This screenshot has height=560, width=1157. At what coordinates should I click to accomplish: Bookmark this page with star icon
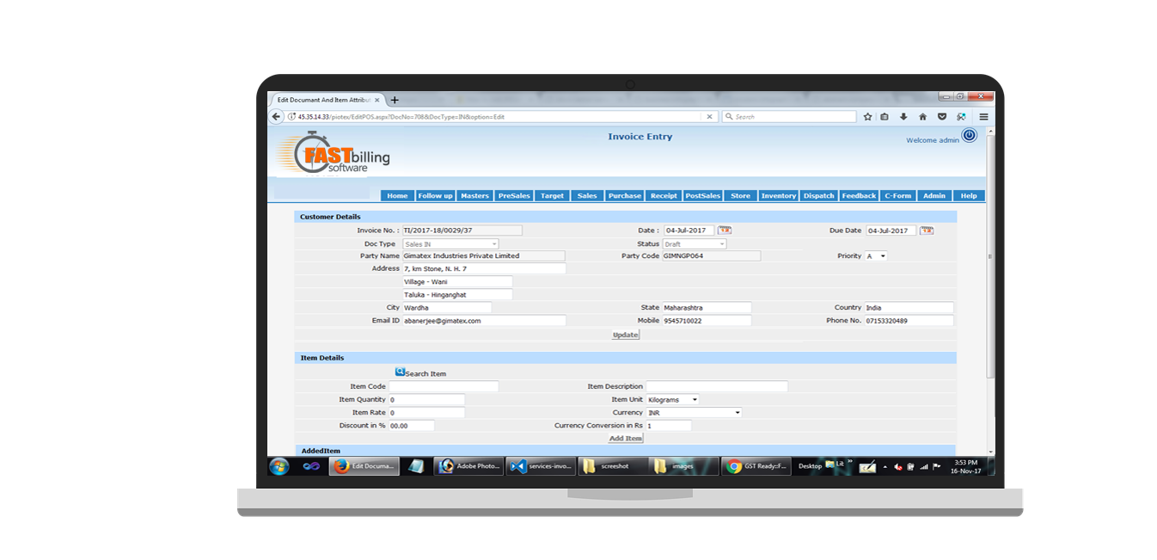click(x=867, y=117)
